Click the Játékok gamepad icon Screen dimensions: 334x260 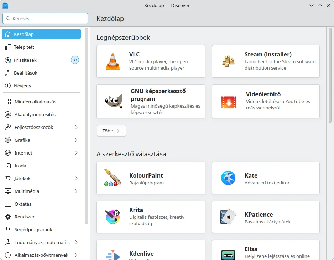[8, 178]
